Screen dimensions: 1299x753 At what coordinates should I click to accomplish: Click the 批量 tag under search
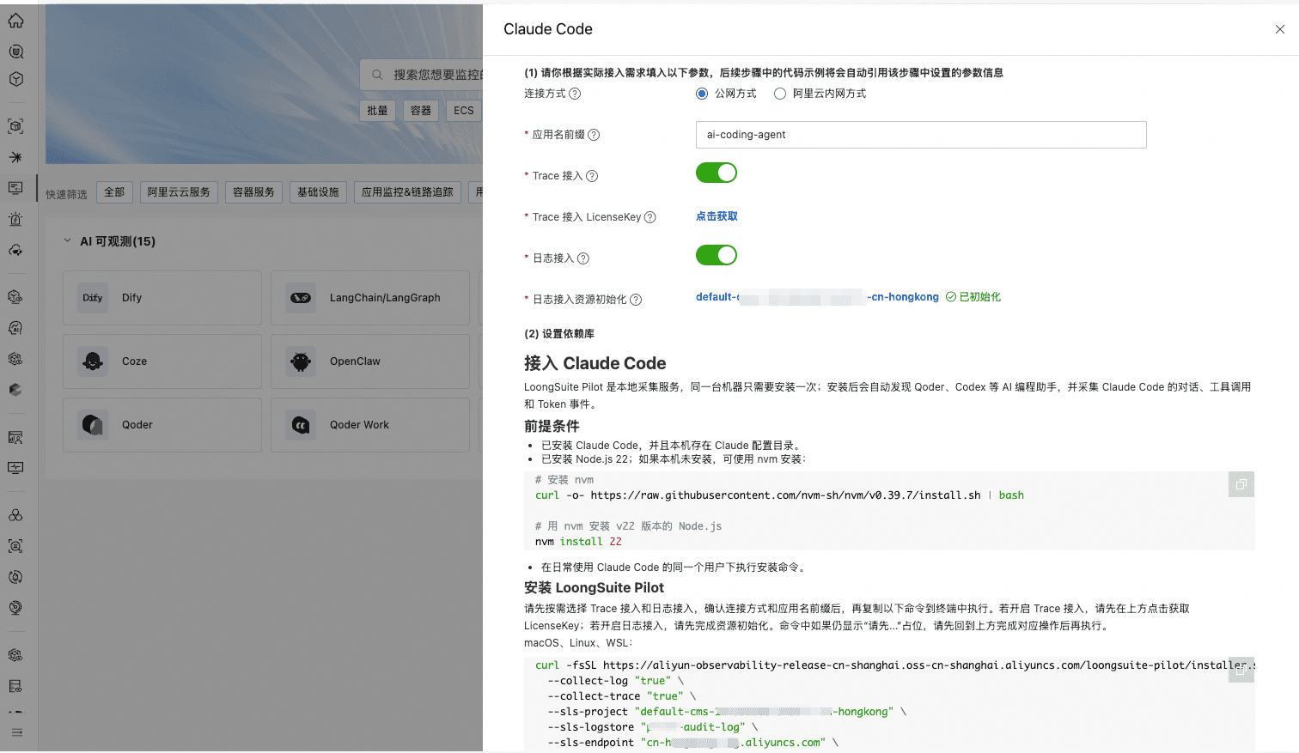[x=377, y=111]
